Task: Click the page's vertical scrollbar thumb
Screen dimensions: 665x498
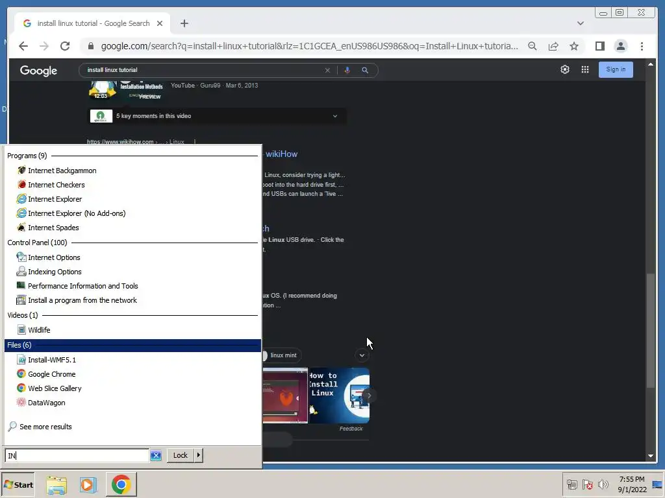Action: [x=651, y=331]
